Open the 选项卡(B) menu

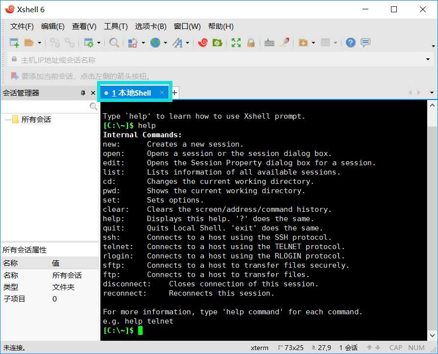(x=150, y=26)
